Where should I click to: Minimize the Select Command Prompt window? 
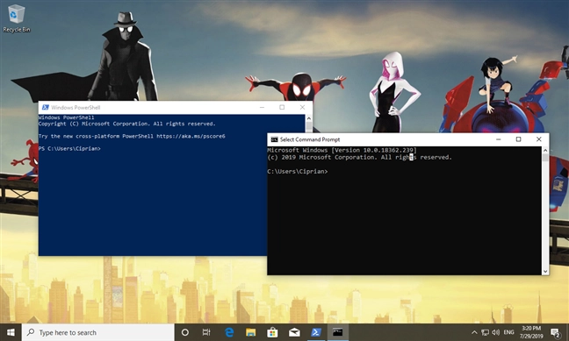point(499,139)
